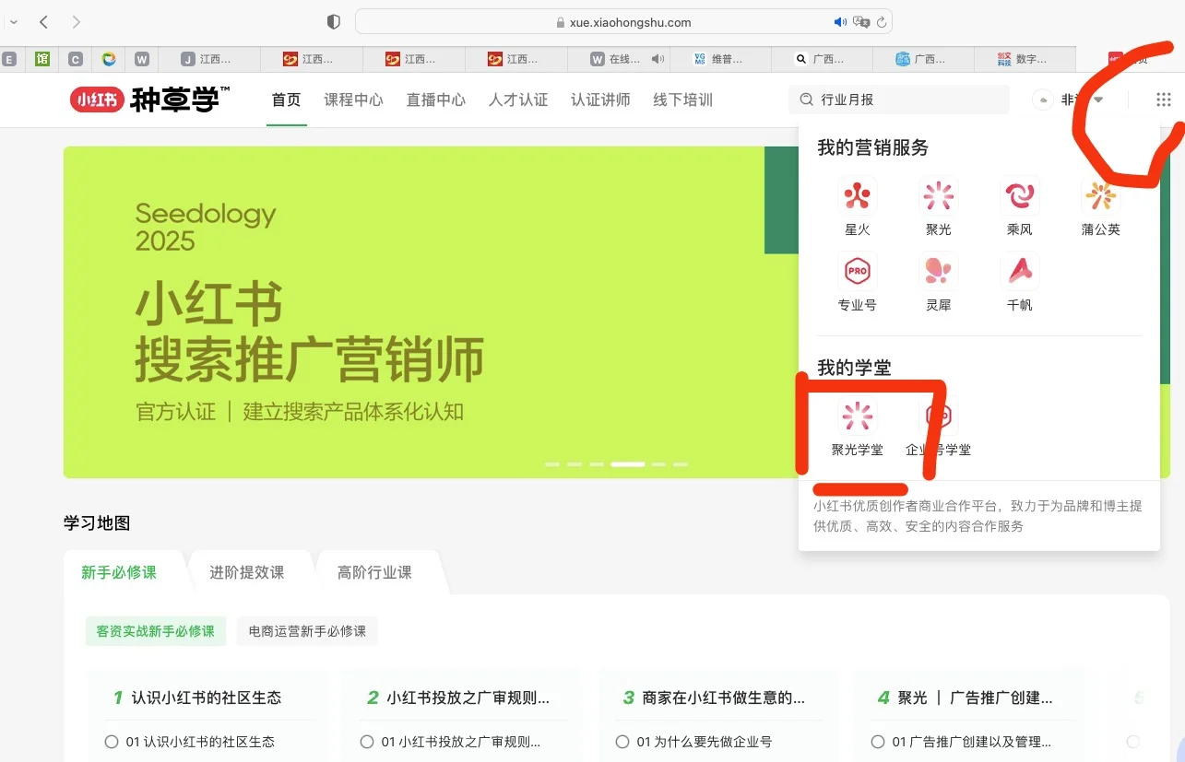1185x762 pixels.
Task: Open the 蒲公英 service icon
Action: pyautogui.click(x=1101, y=196)
